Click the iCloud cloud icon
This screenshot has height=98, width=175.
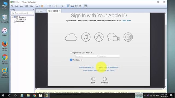[x=71, y=37]
